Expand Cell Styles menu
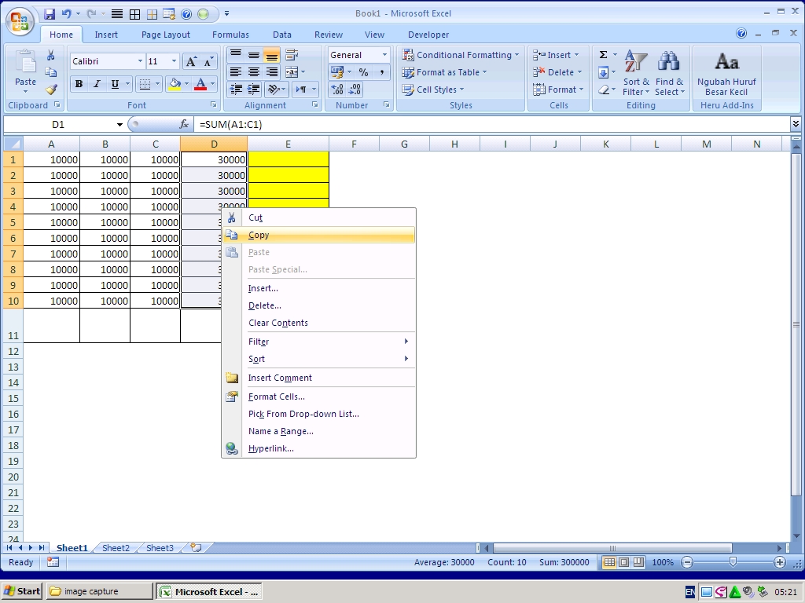This screenshot has width=805, height=603. click(x=433, y=90)
